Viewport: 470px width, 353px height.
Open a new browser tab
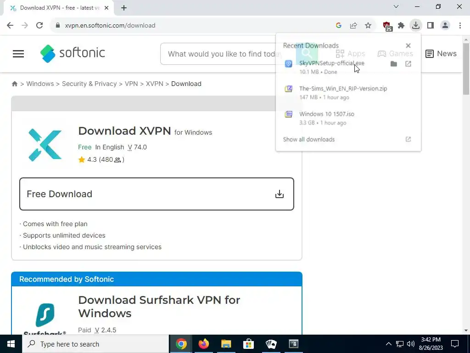[x=124, y=8]
